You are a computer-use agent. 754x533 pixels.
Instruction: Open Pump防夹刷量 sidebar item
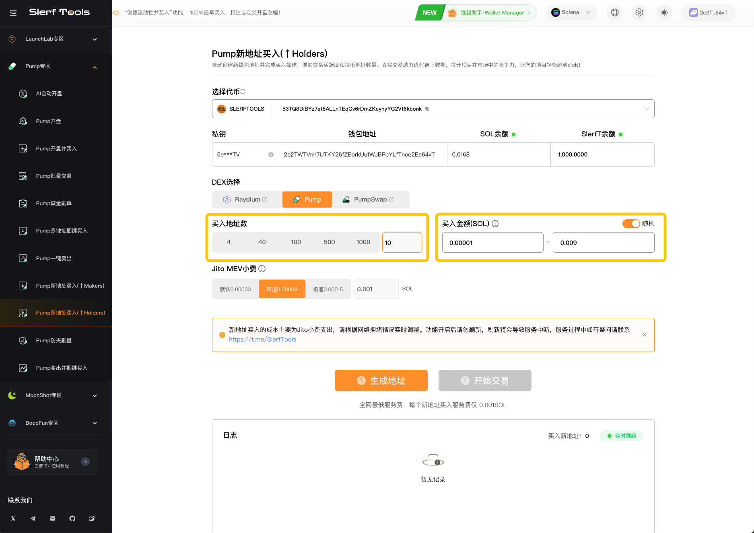click(56, 340)
